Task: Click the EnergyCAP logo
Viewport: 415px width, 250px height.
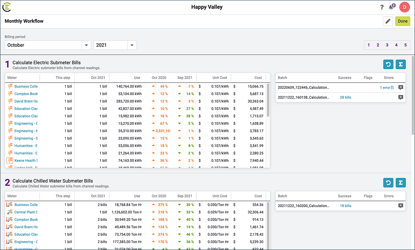Action: click(x=7, y=7)
